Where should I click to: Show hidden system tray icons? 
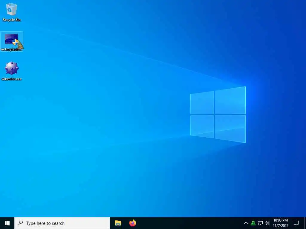pos(246,223)
